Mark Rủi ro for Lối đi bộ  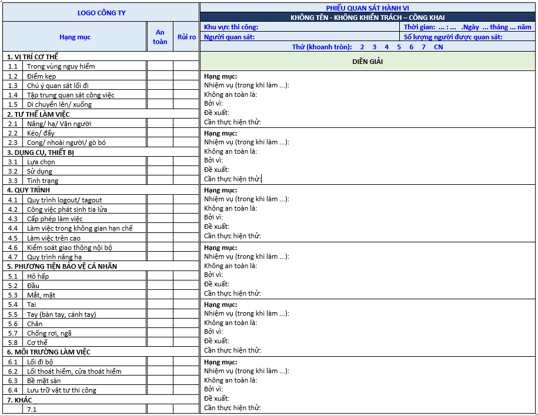186,361
